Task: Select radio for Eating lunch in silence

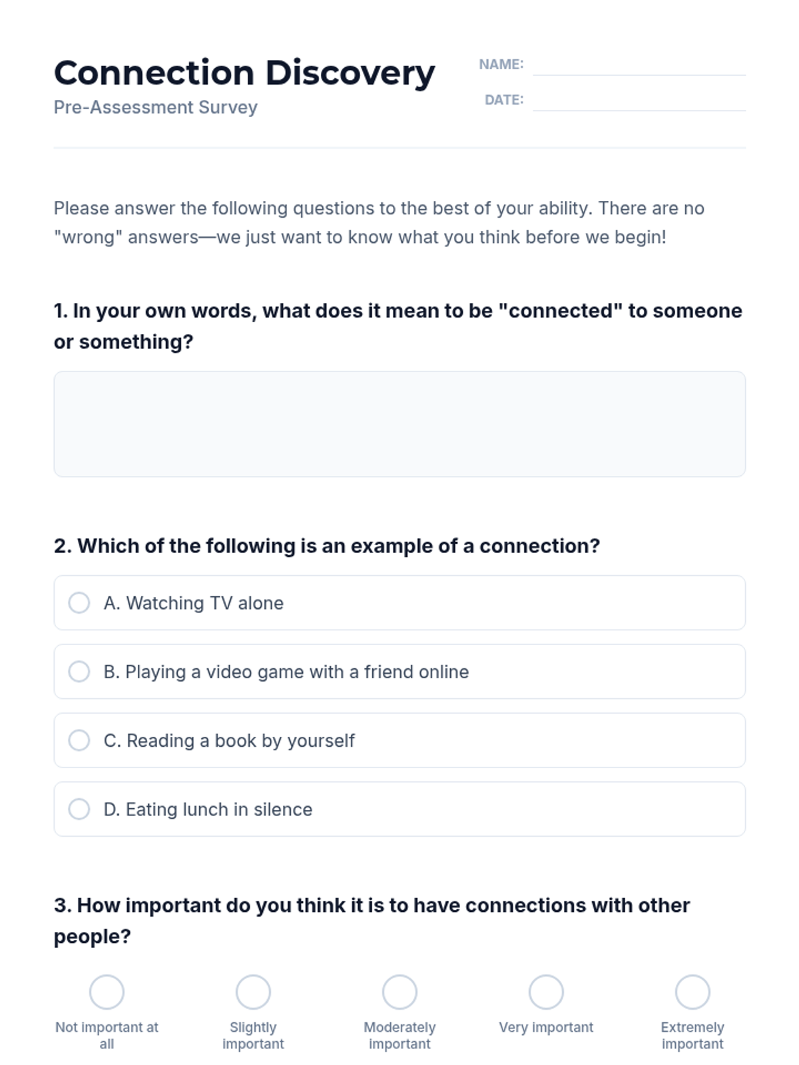Action: click(x=79, y=809)
